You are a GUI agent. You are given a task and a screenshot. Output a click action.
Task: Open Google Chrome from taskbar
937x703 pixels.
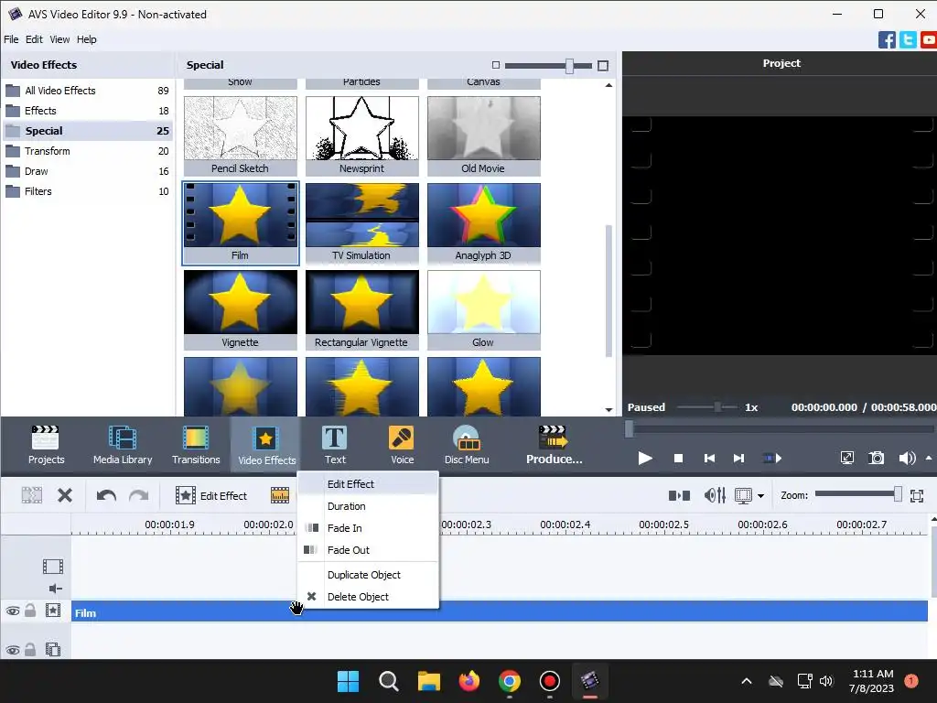[509, 681]
